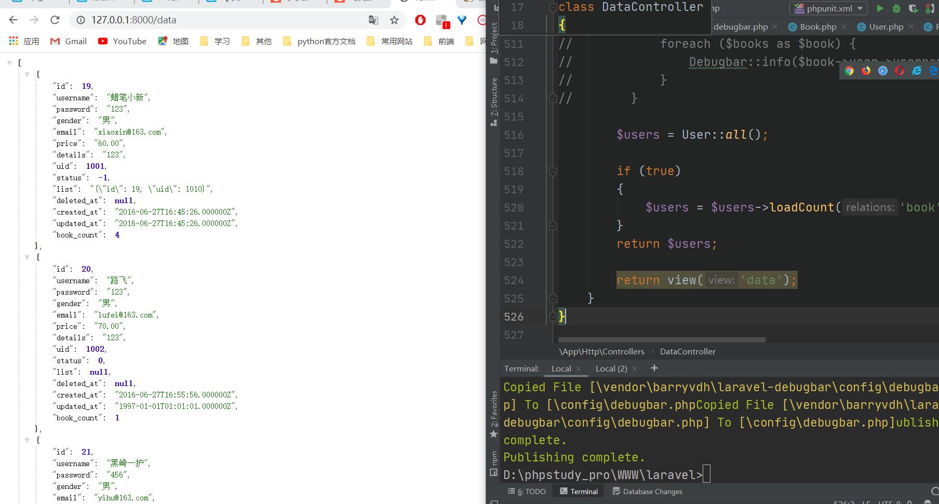
Task: Open the 学习 bookmarks folder
Action: (215, 41)
